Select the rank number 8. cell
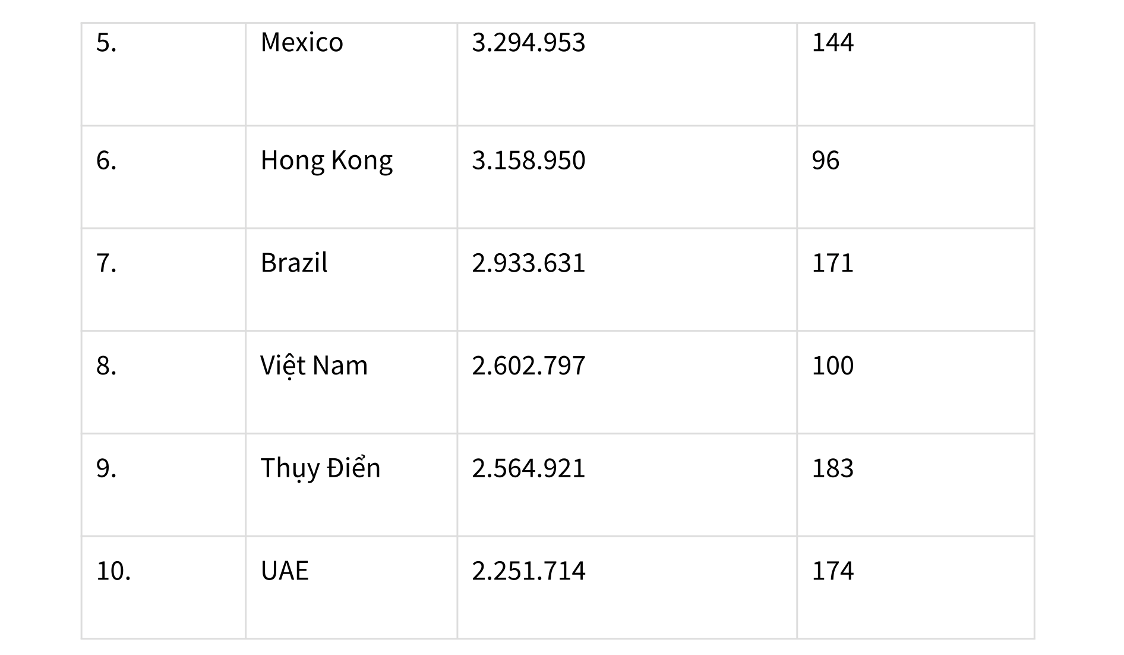1124x655 pixels. (x=106, y=366)
